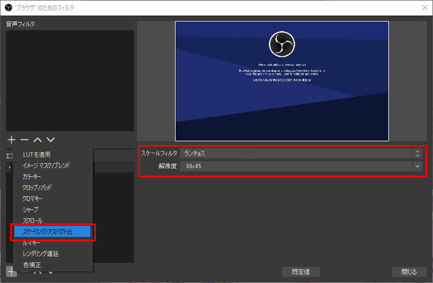Choose 色補正 from the filter menu
Screen dimensions: 433x283
[x=32, y=265]
